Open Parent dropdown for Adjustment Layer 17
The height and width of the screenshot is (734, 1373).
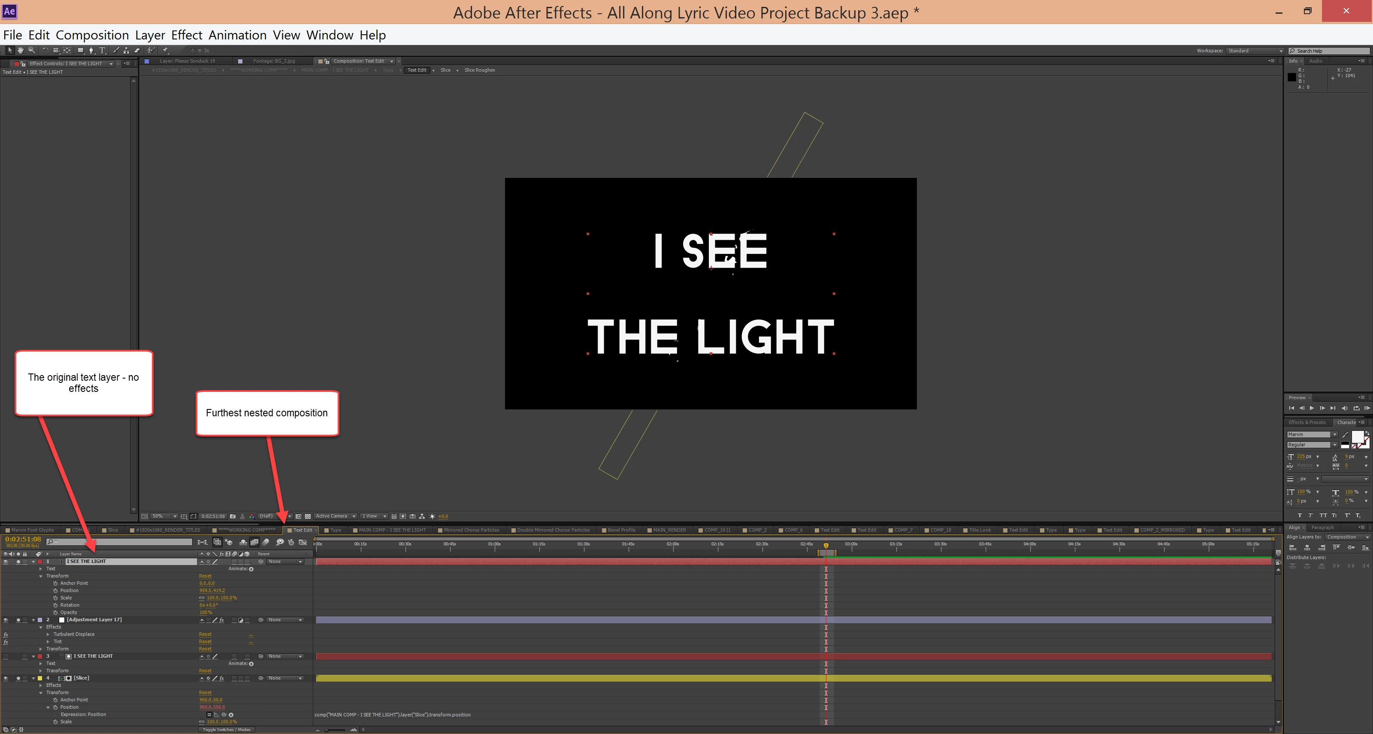pyautogui.click(x=284, y=620)
